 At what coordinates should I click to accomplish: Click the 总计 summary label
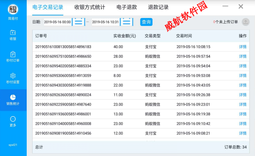click(x=39, y=147)
